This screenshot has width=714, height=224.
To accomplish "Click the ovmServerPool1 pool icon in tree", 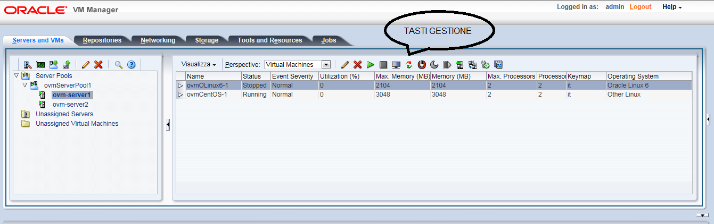I will (x=34, y=85).
